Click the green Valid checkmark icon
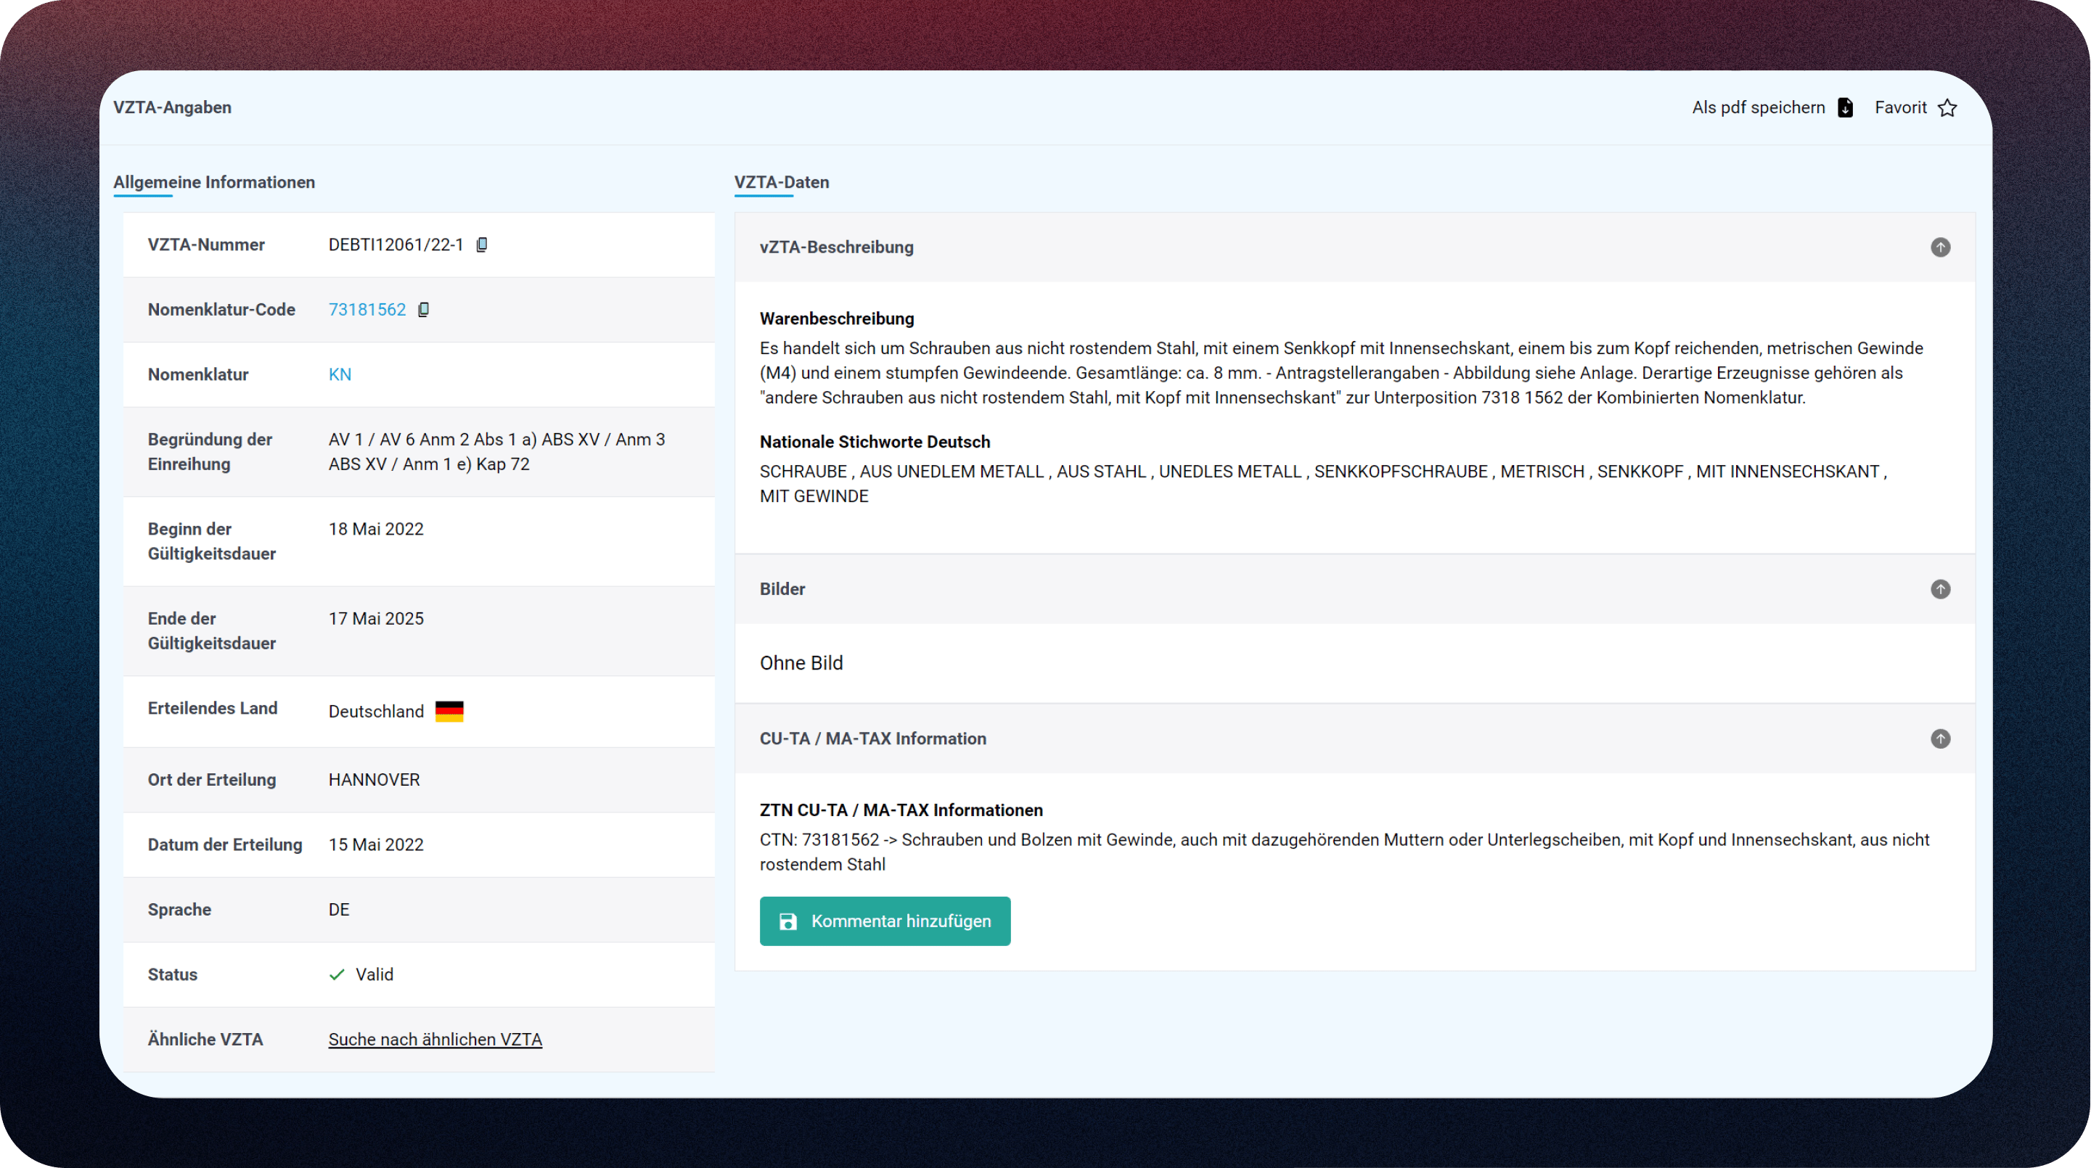The height and width of the screenshot is (1168, 2091). tap(337, 974)
